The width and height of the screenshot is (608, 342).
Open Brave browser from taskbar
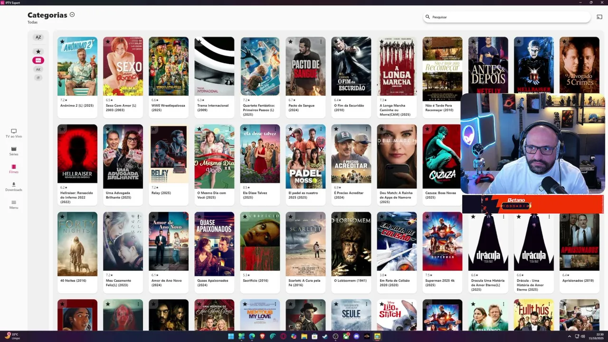[262, 336]
